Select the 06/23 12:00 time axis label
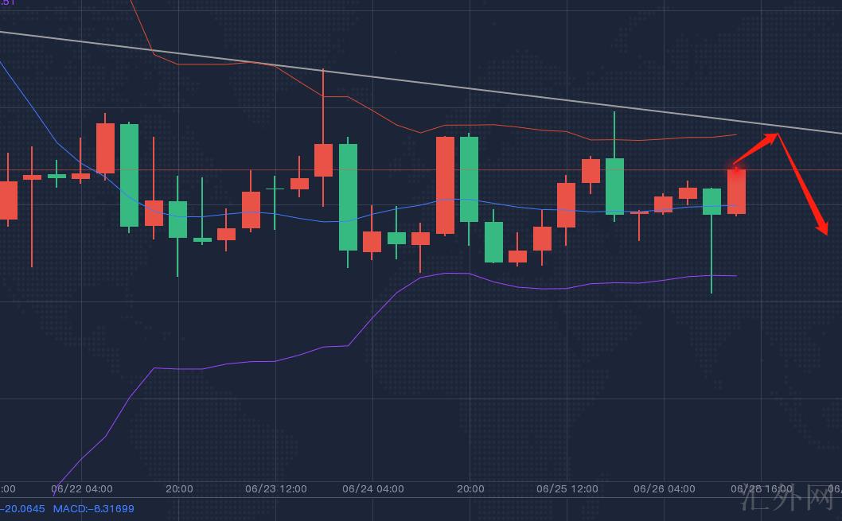The height and width of the screenshot is (521, 842). coord(276,489)
